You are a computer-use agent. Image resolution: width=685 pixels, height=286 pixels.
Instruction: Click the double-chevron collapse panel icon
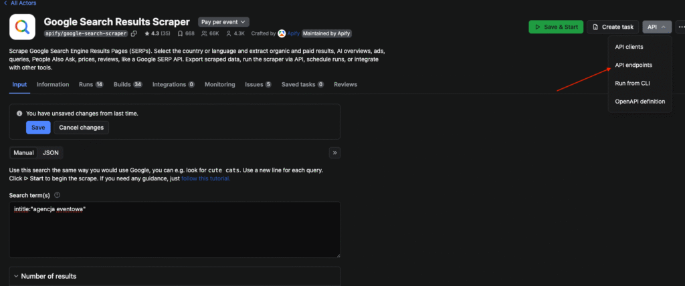[x=334, y=152]
